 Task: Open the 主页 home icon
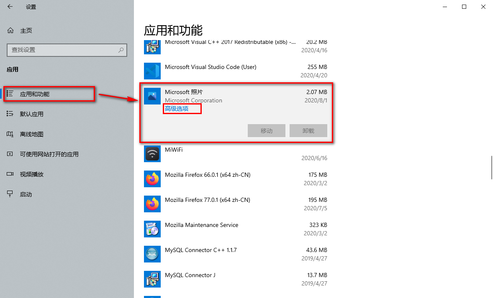(10, 31)
